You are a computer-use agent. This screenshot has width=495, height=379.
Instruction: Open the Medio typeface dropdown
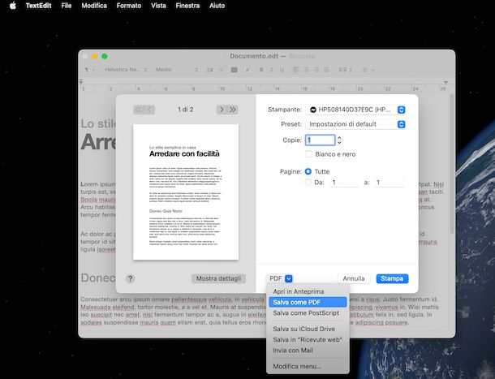[177, 70]
